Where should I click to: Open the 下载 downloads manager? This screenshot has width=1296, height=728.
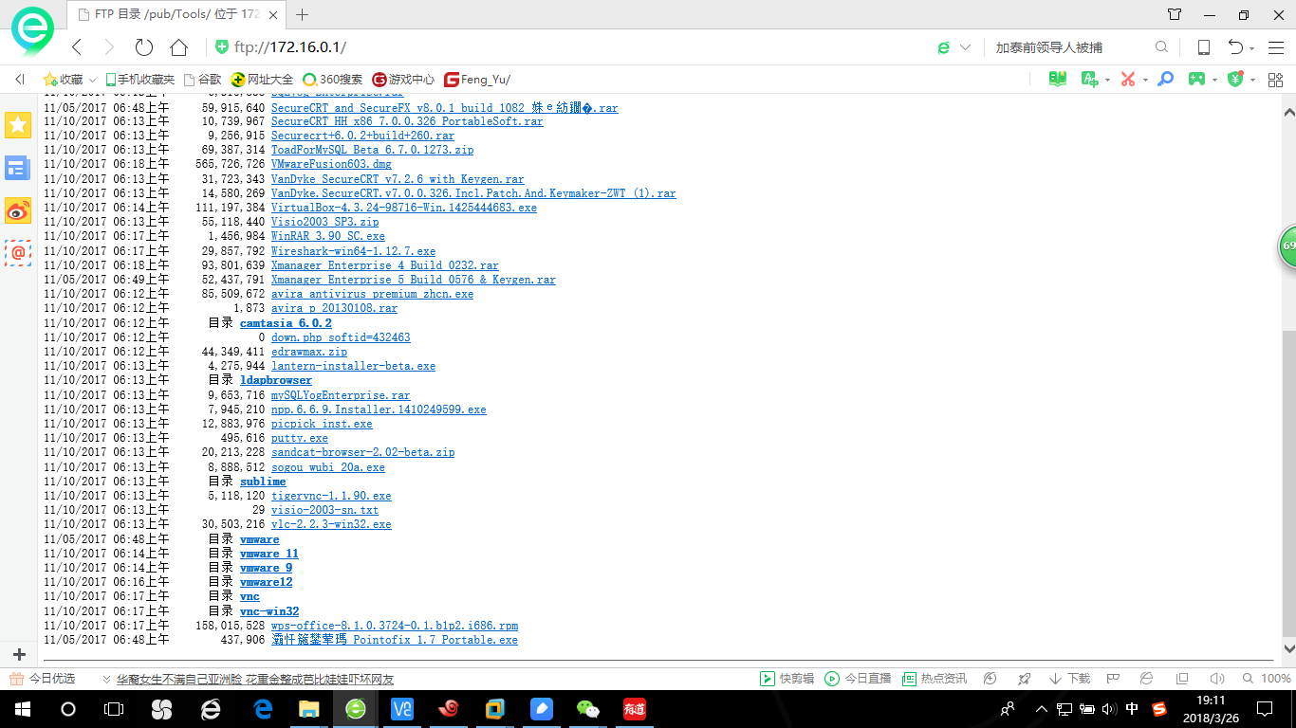[1069, 679]
